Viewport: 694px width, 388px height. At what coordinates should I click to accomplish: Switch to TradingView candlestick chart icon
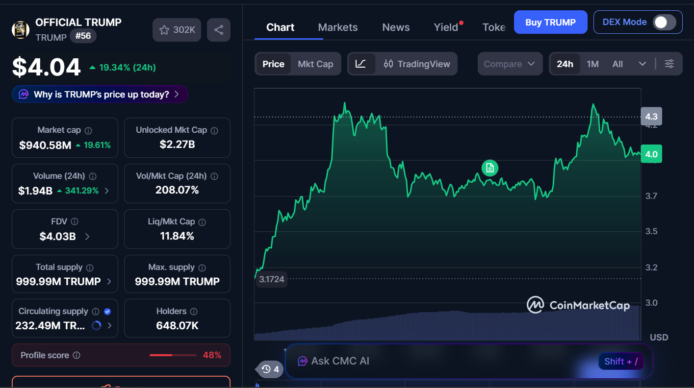(x=389, y=64)
